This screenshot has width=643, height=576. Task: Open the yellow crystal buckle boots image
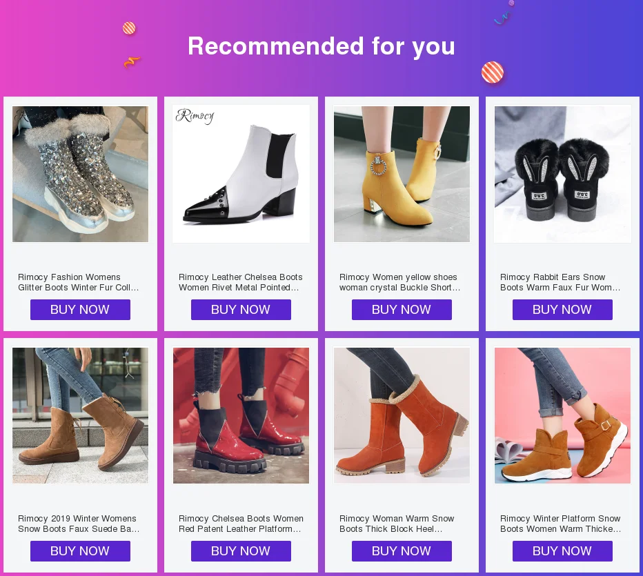pyautogui.click(x=402, y=175)
